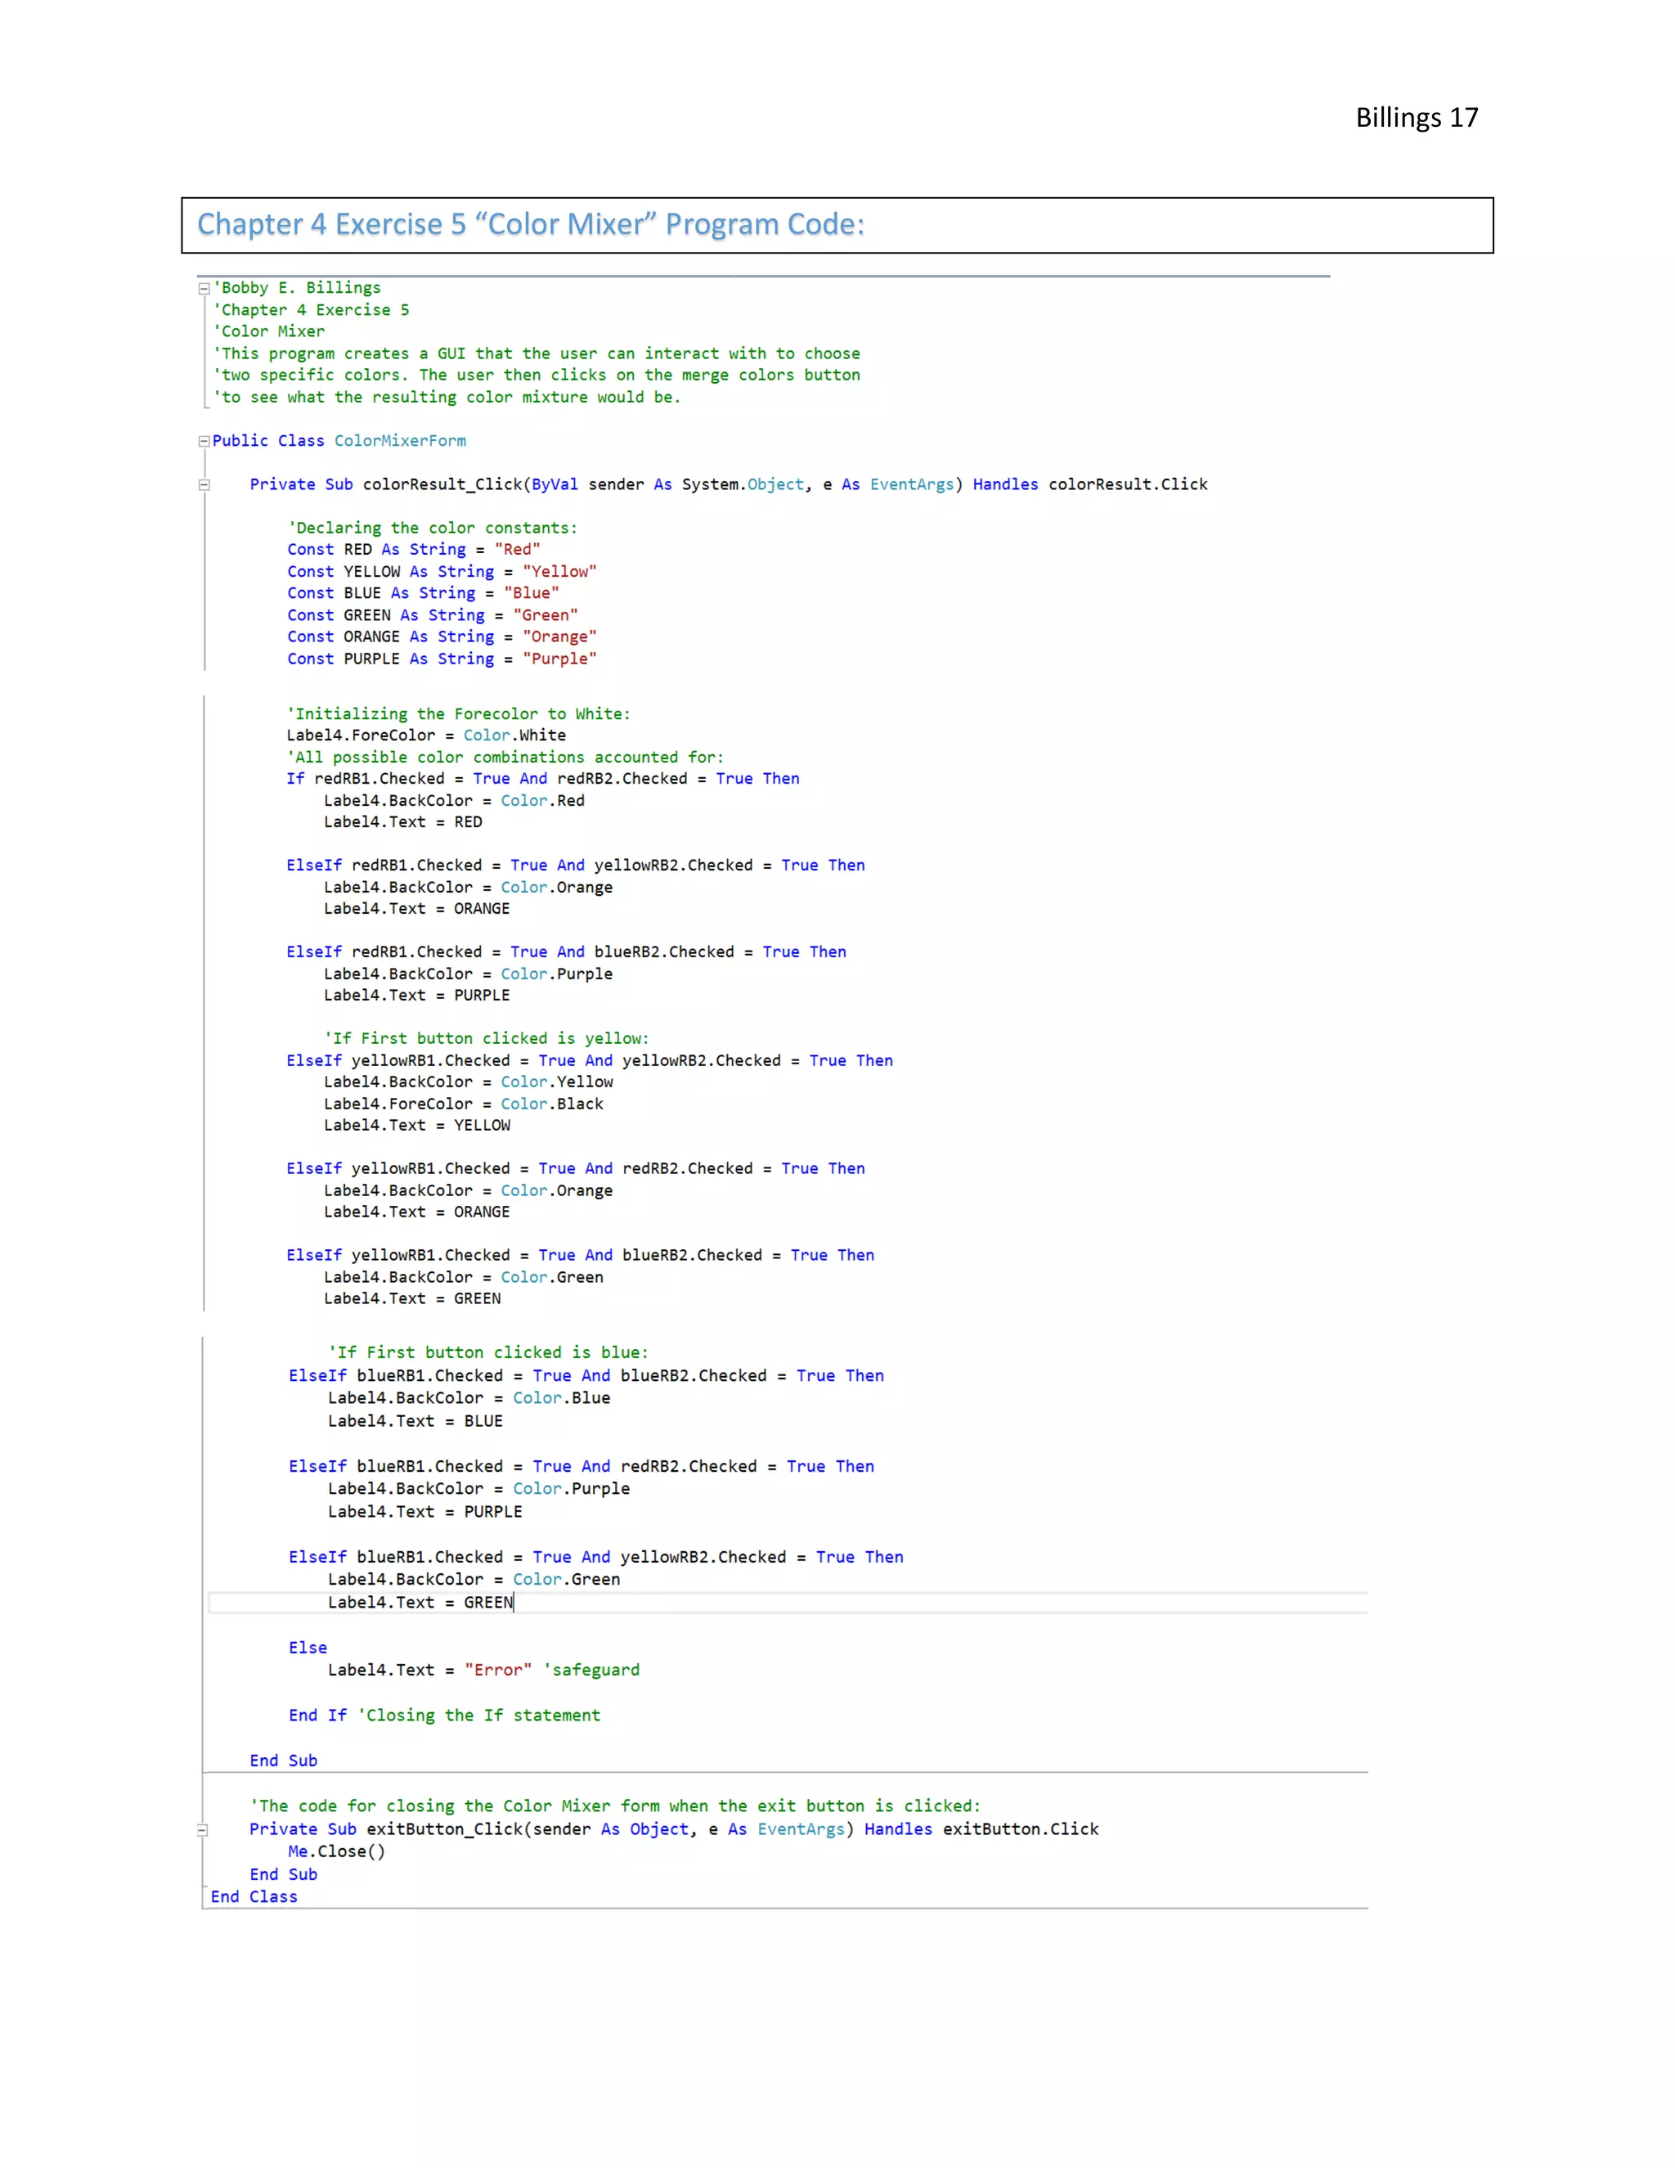Click the Const RED declaration line
This screenshot has width=1675, height=2168.
coord(413,550)
